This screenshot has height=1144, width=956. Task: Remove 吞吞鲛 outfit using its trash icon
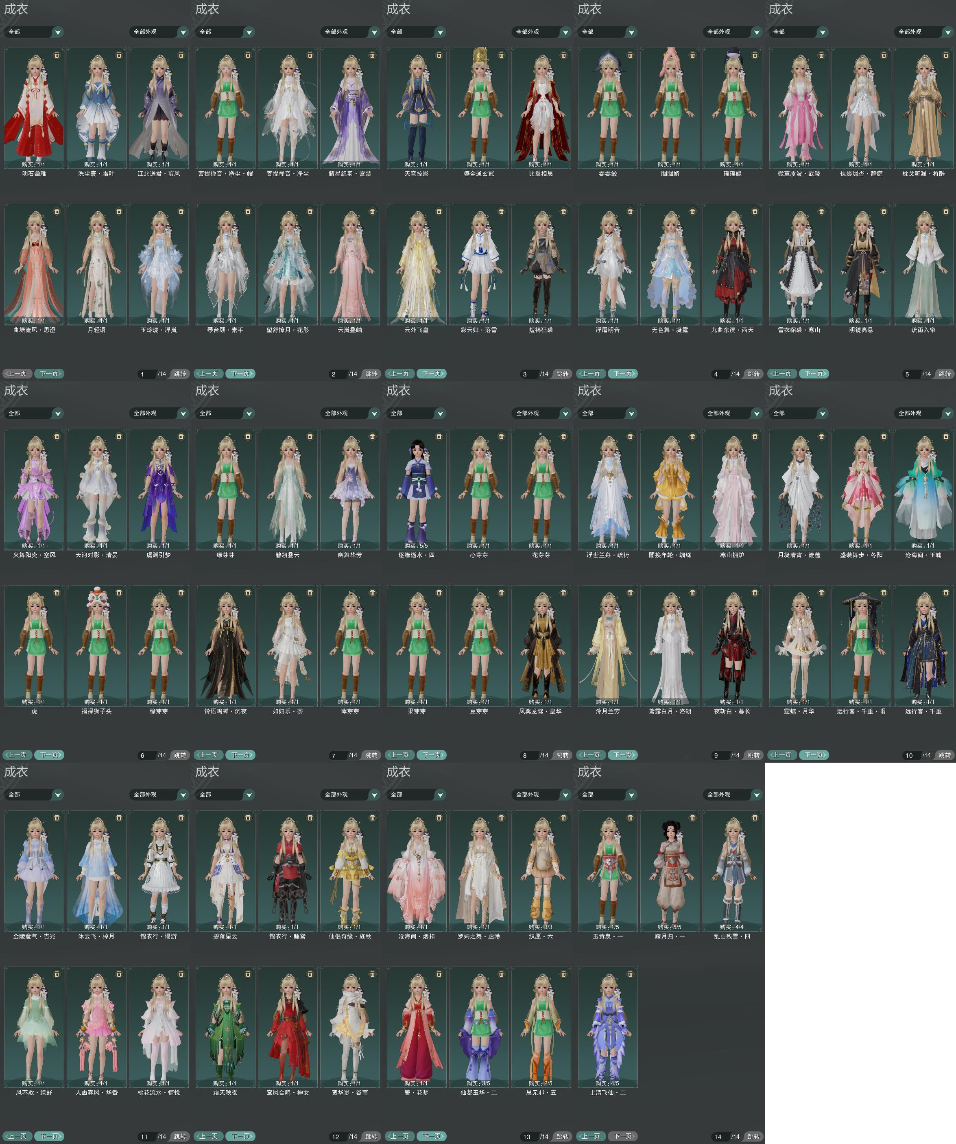coord(630,55)
